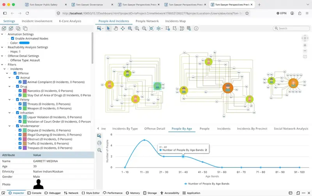Click the graph fit-to-screen overlay icon
This screenshot has width=312, height=196.
tap(305, 57)
